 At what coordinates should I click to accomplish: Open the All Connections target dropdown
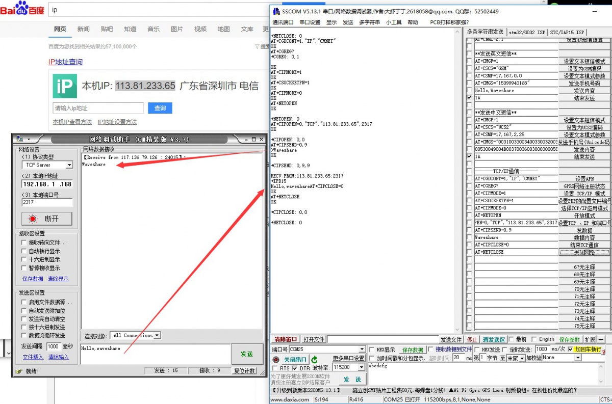(157, 335)
